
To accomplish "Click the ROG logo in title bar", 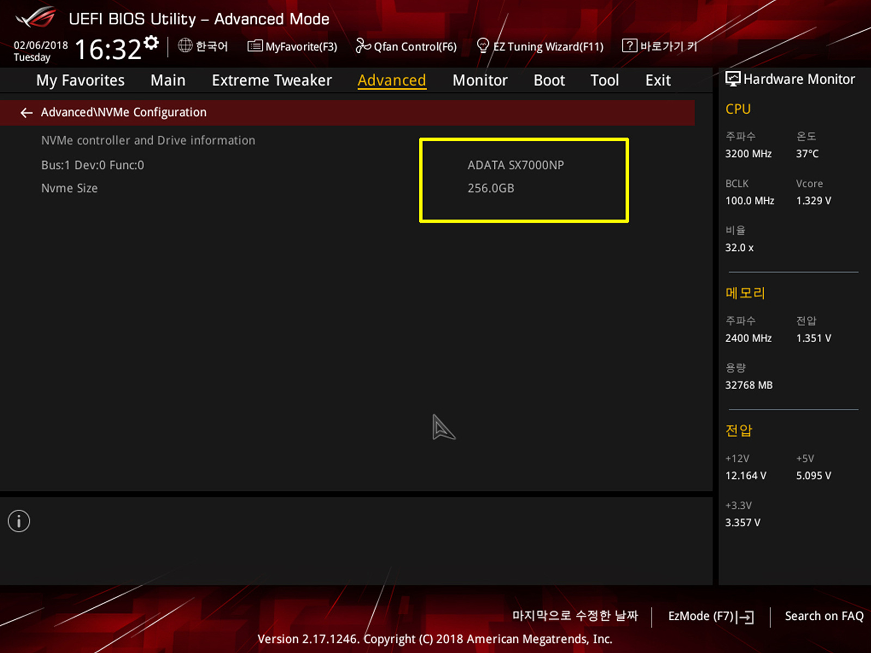I will 35,18.
